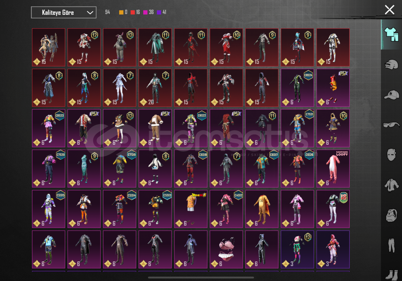This screenshot has width=402, height=281.
Task: Select the C5S13 outfit card
Action: pyautogui.click(x=155, y=209)
